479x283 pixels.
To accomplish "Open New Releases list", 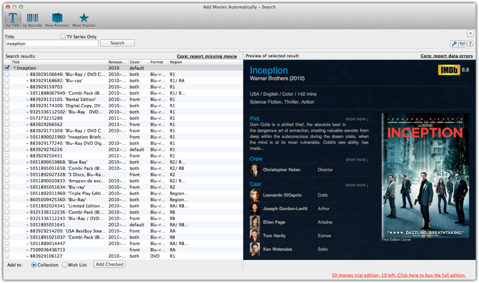I will pyautogui.click(x=57, y=20).
